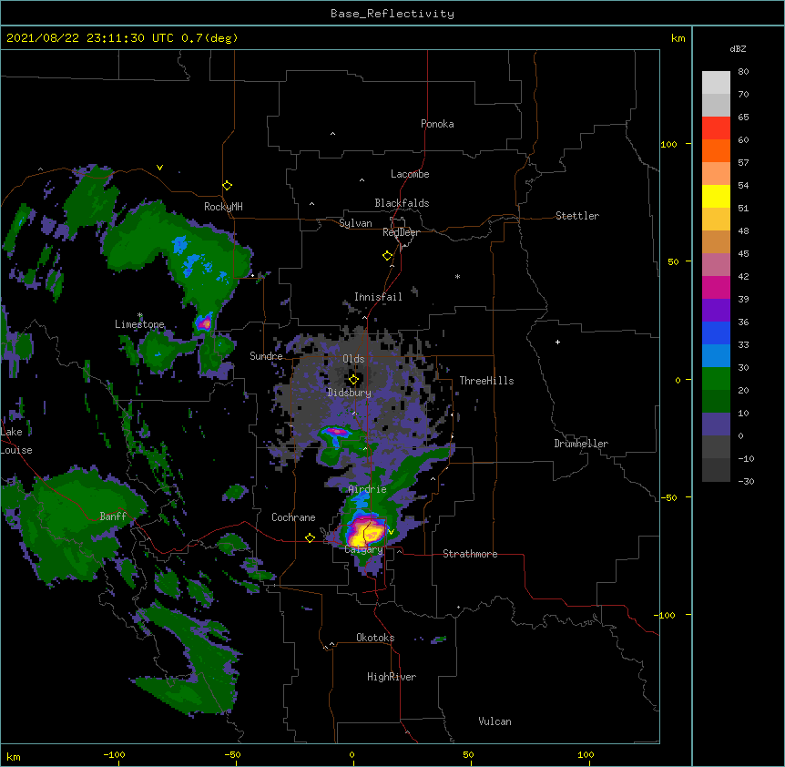Click the -50 tick on the horizontal axis

232,755
